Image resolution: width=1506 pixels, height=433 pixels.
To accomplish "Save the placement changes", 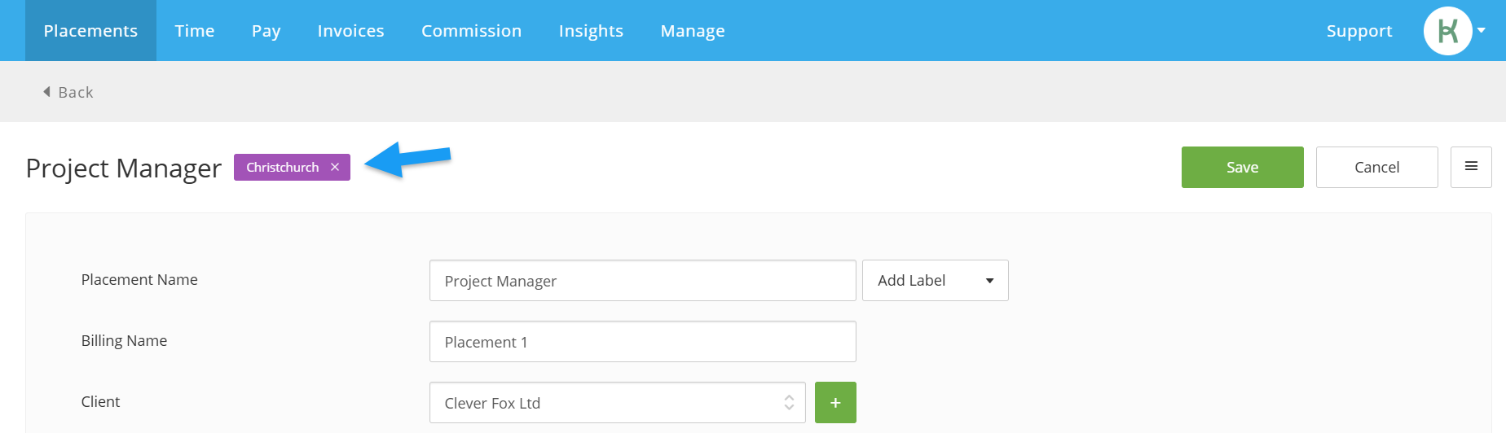I will pyautogui.click(x=1243, y=167).
